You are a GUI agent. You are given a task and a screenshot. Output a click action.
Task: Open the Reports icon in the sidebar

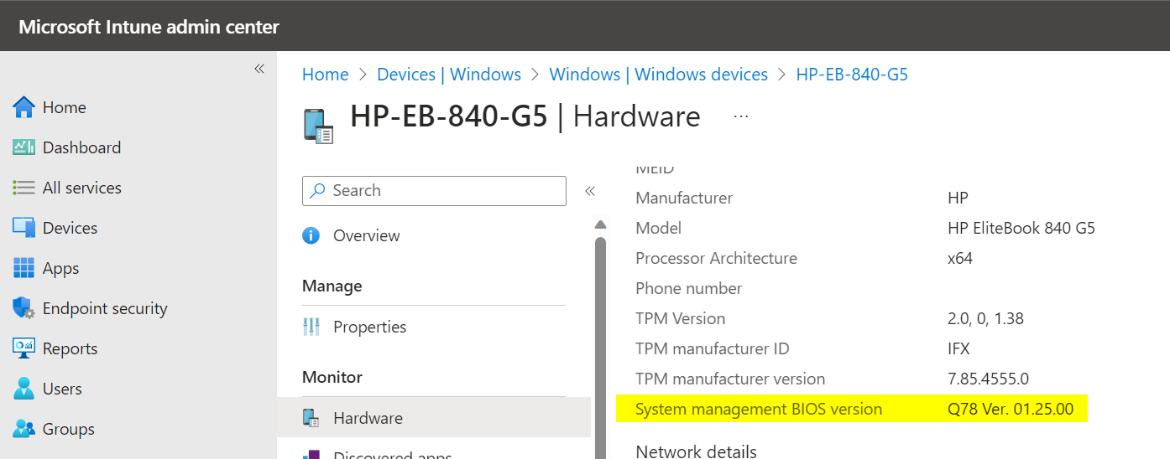[24, 348]
